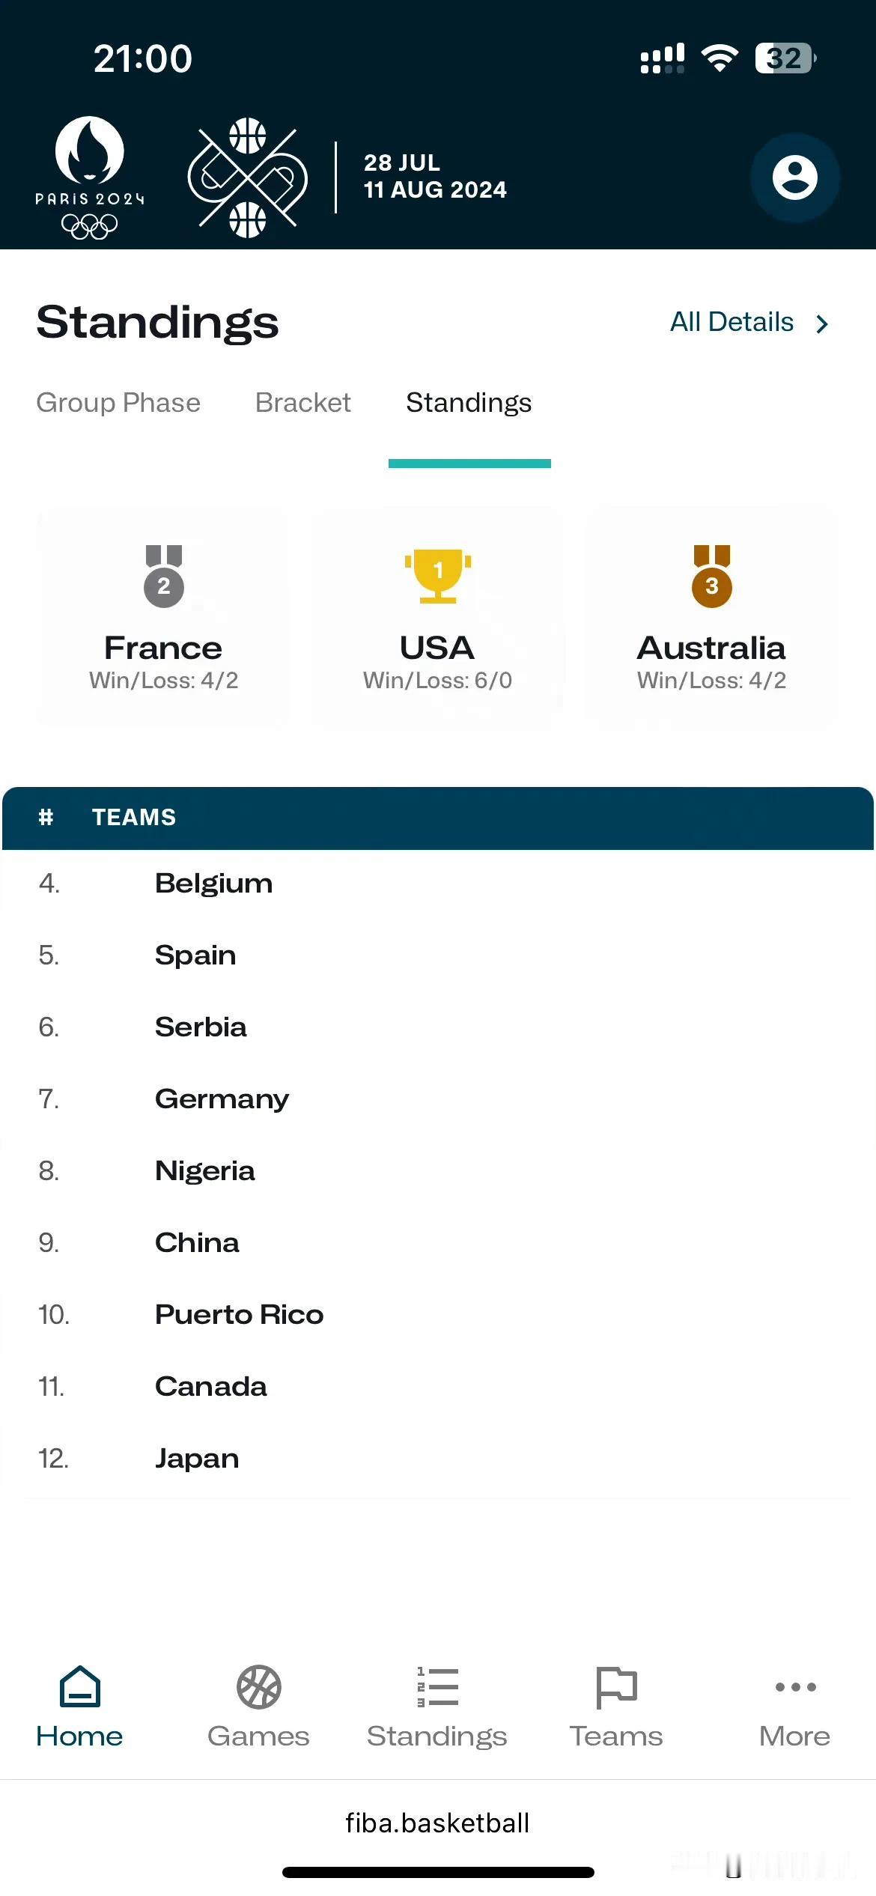Open the user profile icon

pos(794,177)
